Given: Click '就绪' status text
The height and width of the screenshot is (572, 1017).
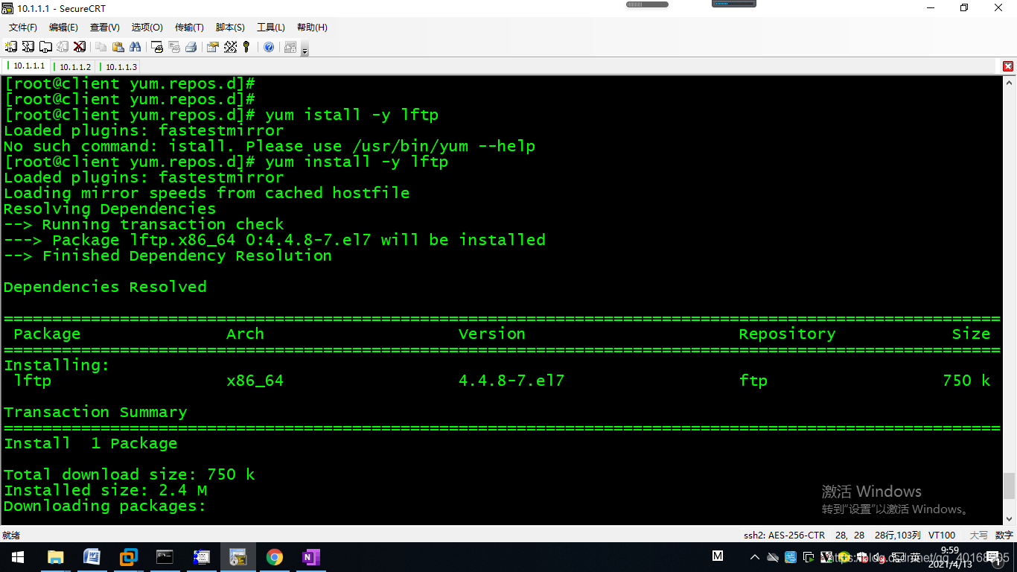Looking at the screenshot, I should point(11,535).
